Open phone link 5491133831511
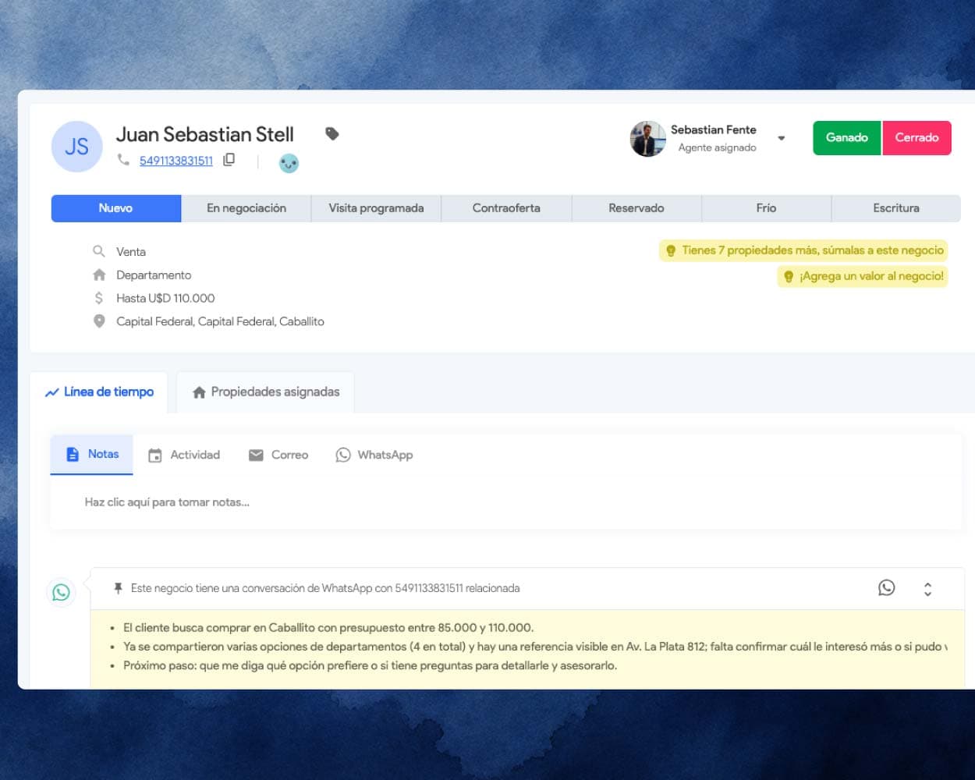This screenshot has width=975, height=780. tap(176, 160)
